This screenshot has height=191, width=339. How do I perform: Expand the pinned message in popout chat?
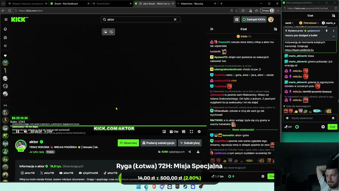(x=333, y=36)
